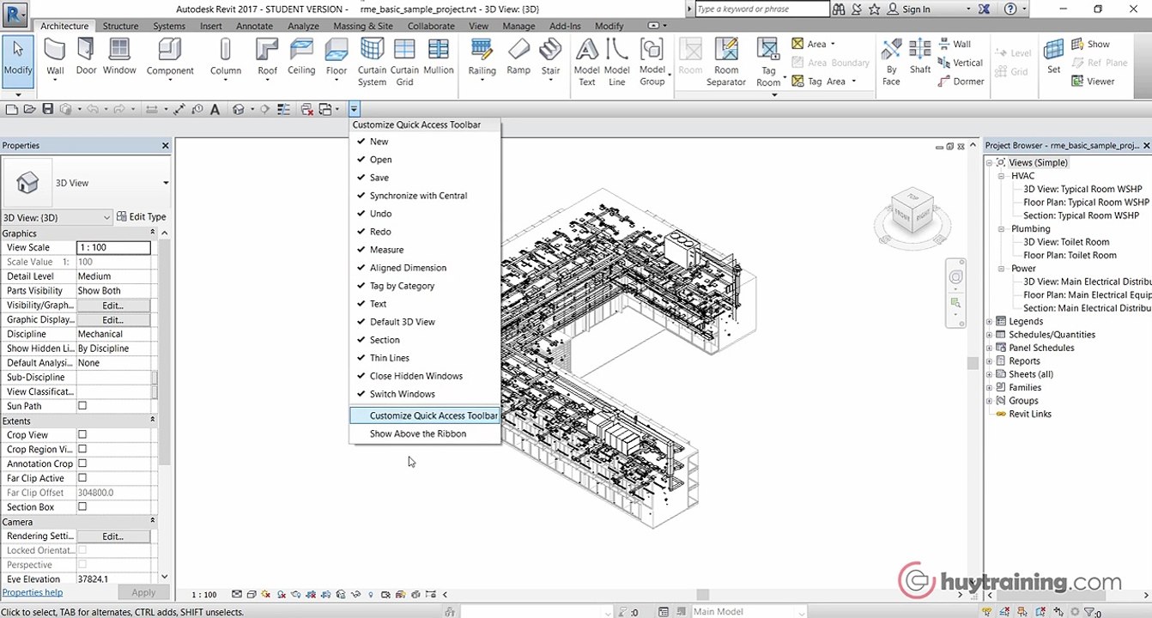The width and height of the screenshot is (1152, 618).
Task: Click the ViewCube in 3D view
Action: pos(913,212)
